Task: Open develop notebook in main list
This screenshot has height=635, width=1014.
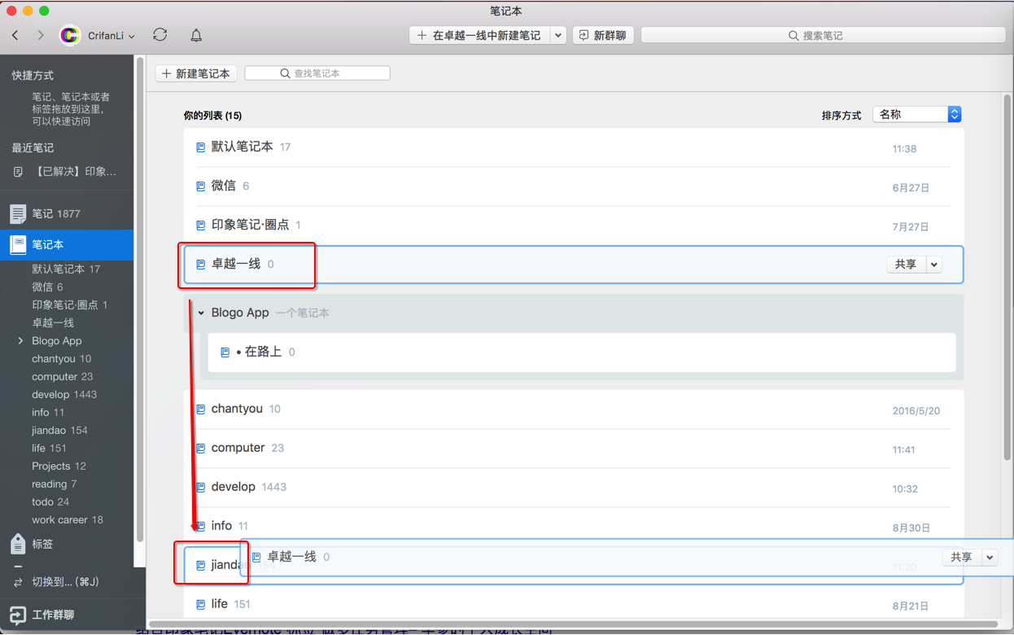Action: point(574,488)
